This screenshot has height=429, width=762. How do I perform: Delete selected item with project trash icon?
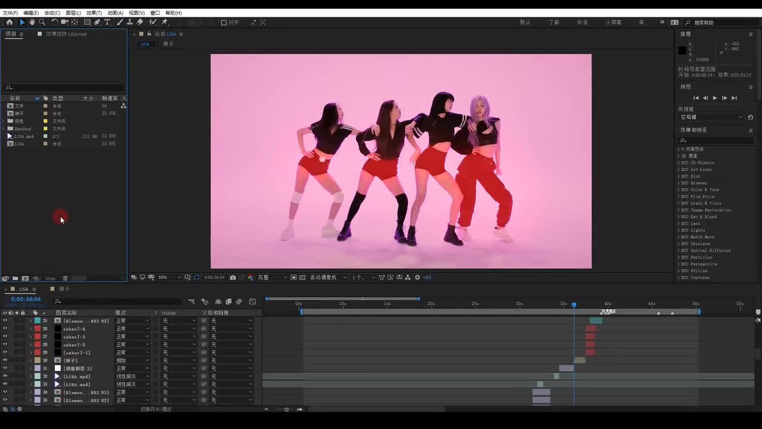pos(65,278)
